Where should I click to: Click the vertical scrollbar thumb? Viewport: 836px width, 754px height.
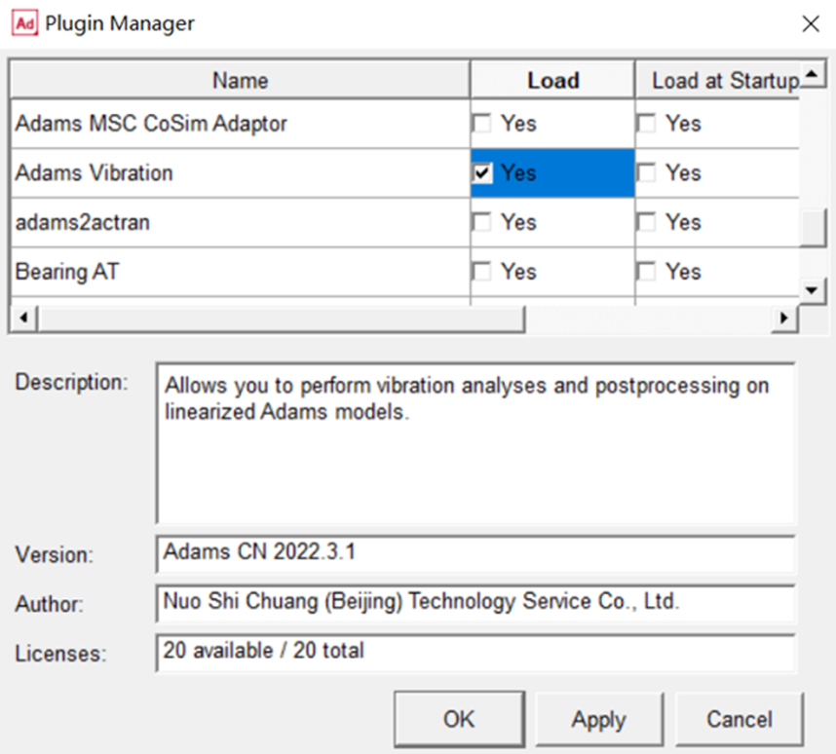click(x=813, y=228)
